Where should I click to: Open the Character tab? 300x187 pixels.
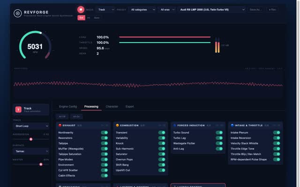[112, 107]
